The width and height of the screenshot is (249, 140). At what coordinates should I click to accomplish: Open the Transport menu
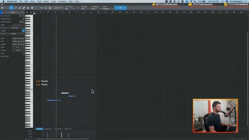(62, 2)
